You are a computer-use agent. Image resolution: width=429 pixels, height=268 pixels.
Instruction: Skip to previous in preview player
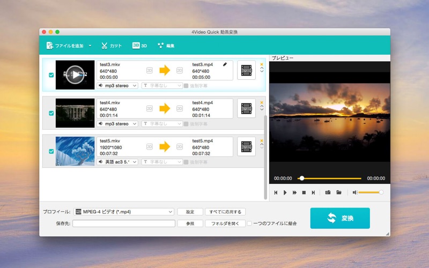[276, 192]
